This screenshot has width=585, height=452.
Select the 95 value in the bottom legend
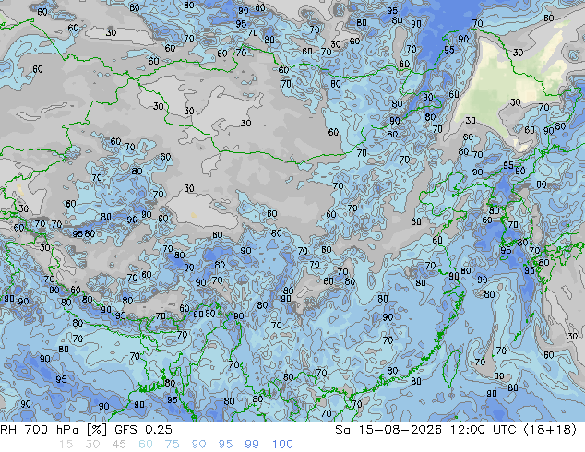[x=225, y=445]
